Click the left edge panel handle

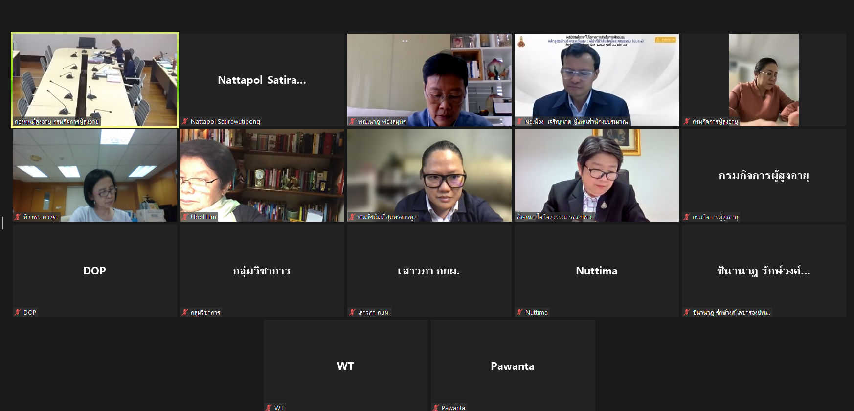[2, 223]
